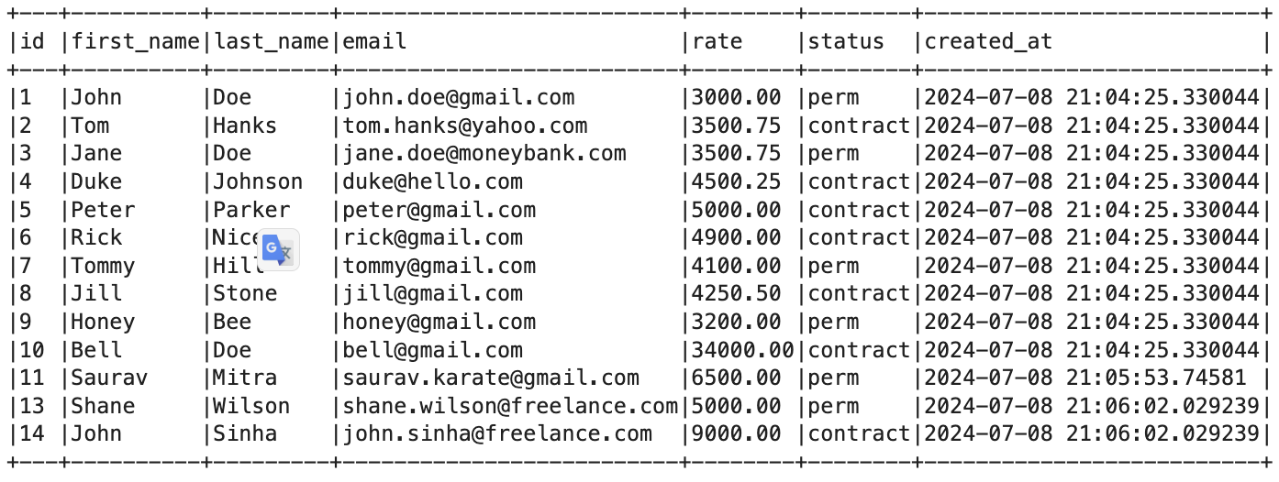
Task: Click the duke@hello.com email address
Action: click(433, 181)
